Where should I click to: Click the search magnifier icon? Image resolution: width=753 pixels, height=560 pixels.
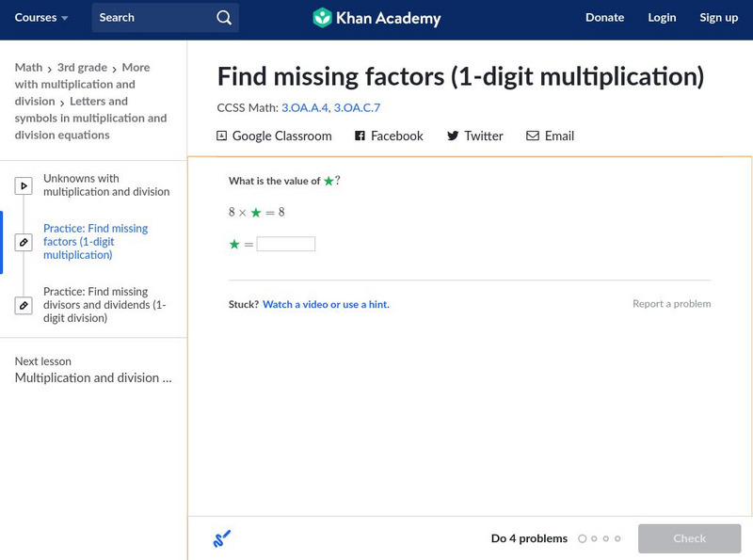[x=223, y=18]
